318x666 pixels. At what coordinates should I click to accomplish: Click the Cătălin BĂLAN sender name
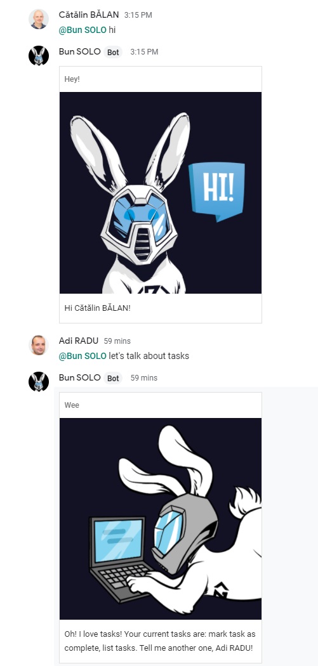pyautogui.click(x=89, y=15)
